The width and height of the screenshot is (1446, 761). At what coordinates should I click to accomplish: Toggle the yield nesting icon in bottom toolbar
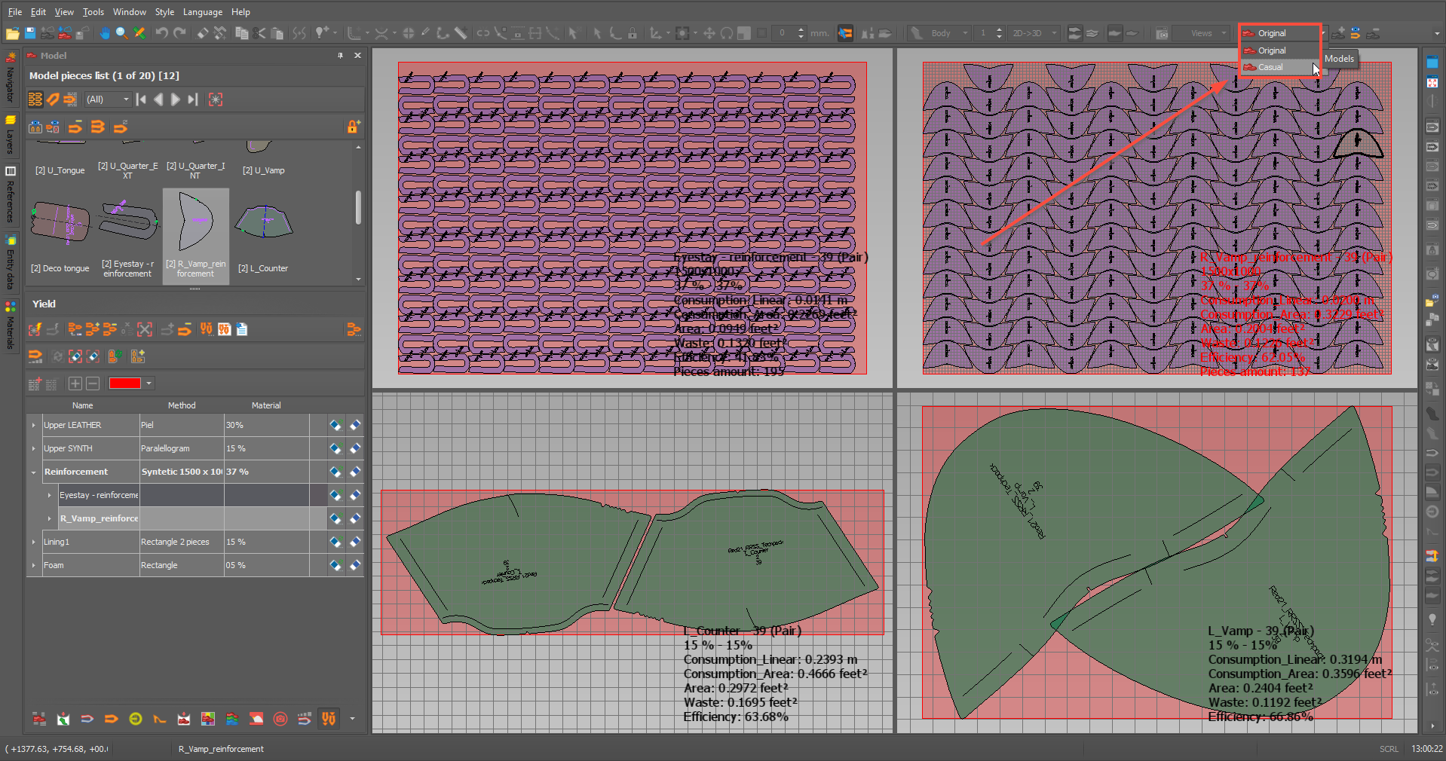tap(329, 719)
